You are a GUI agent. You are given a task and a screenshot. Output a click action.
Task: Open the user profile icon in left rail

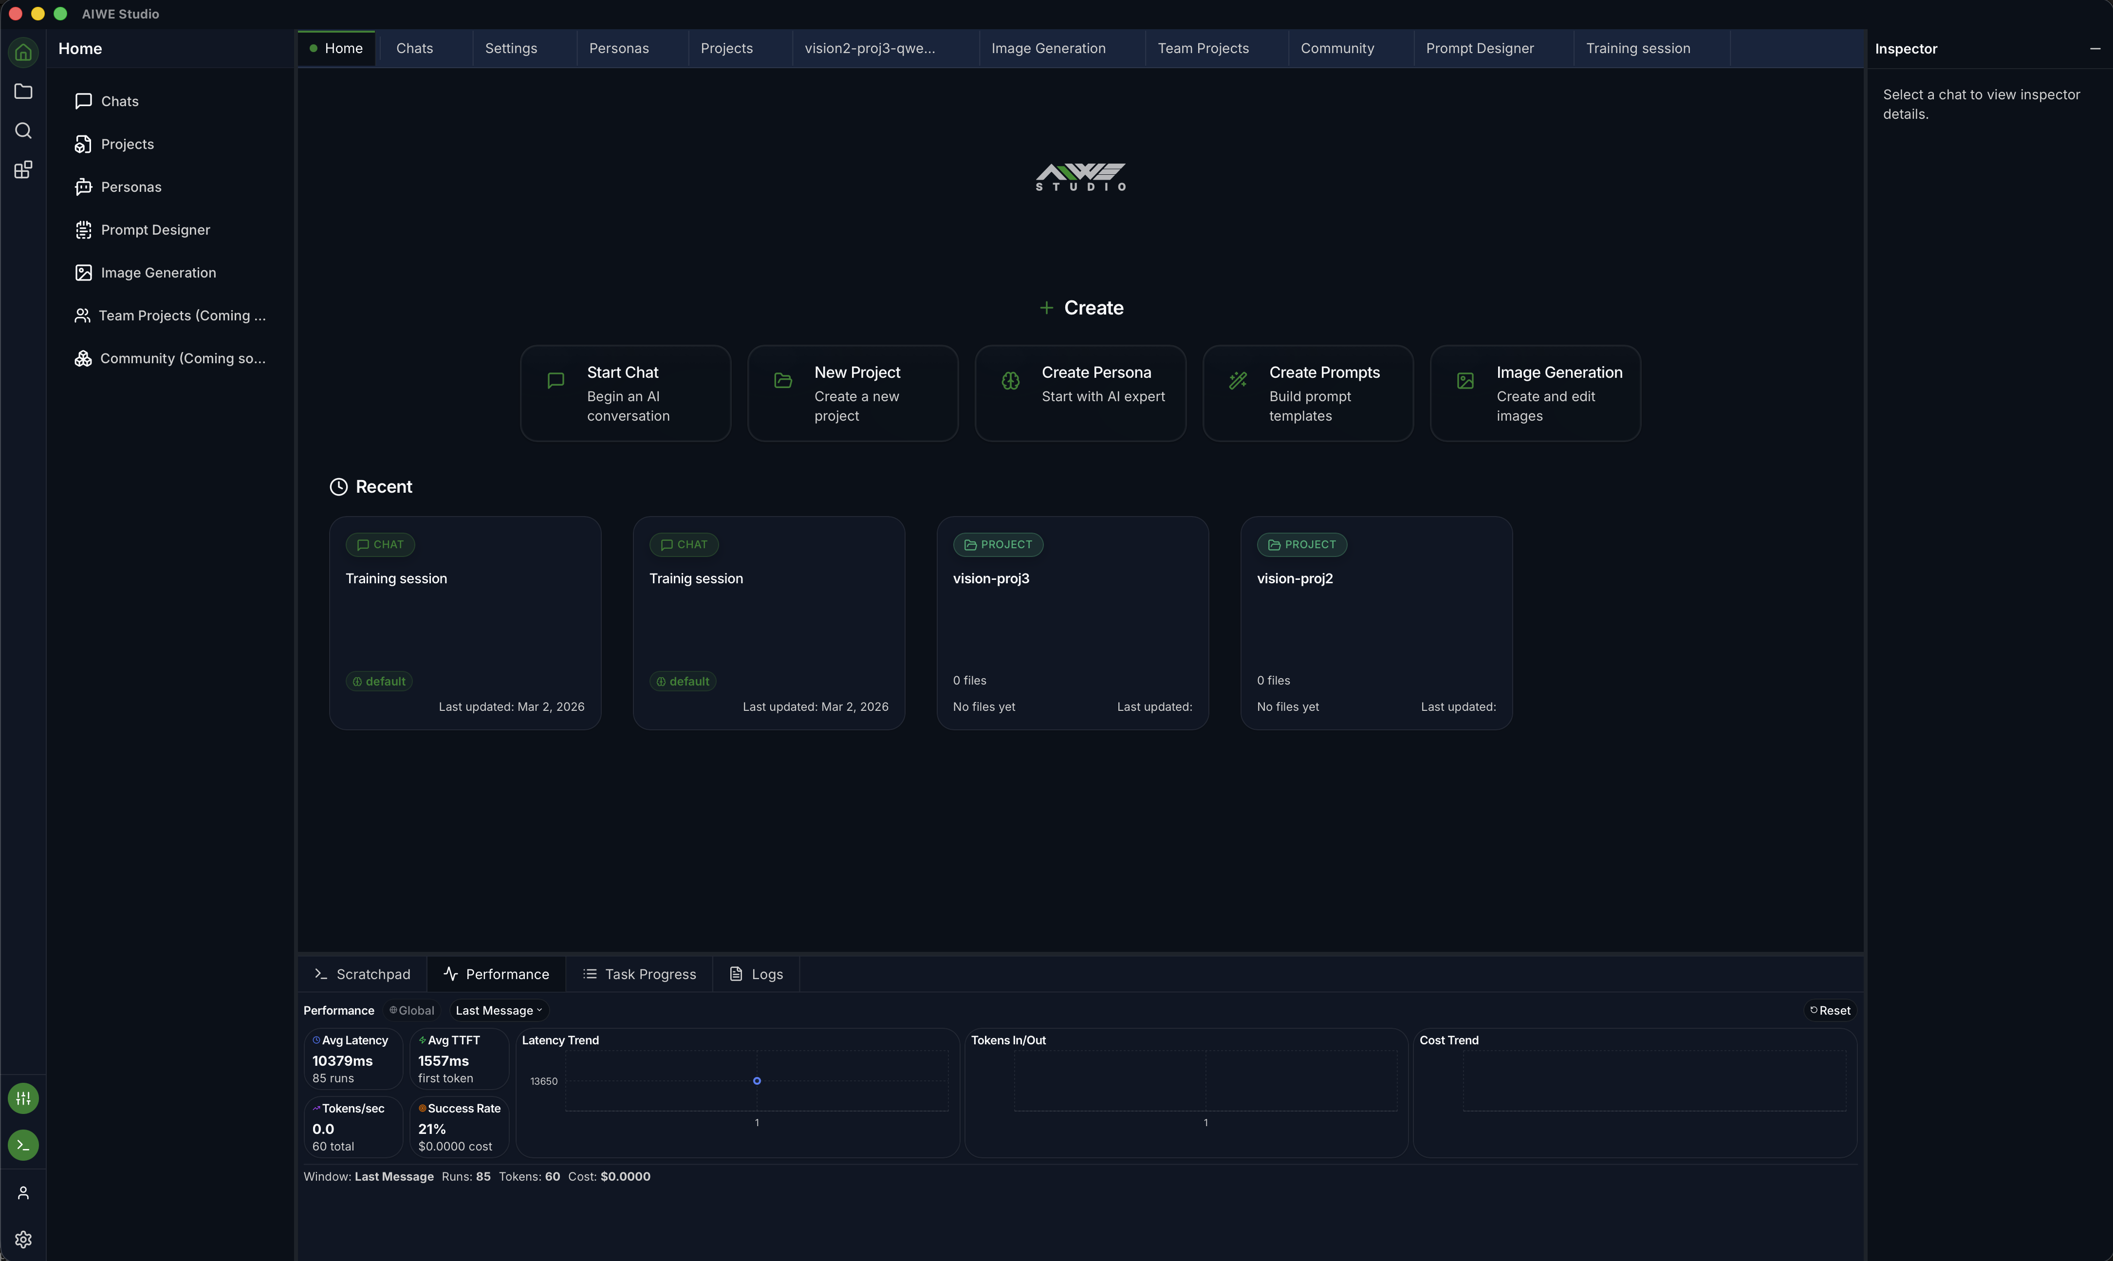coord(23,1192)
